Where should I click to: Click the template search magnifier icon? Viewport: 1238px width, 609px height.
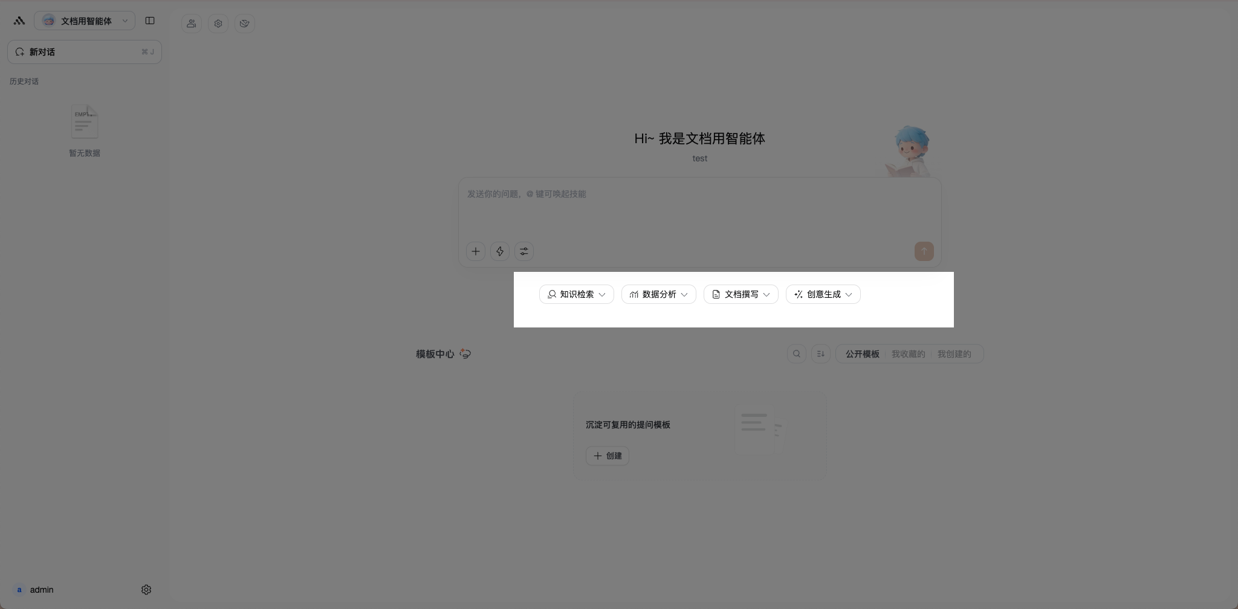797,354
